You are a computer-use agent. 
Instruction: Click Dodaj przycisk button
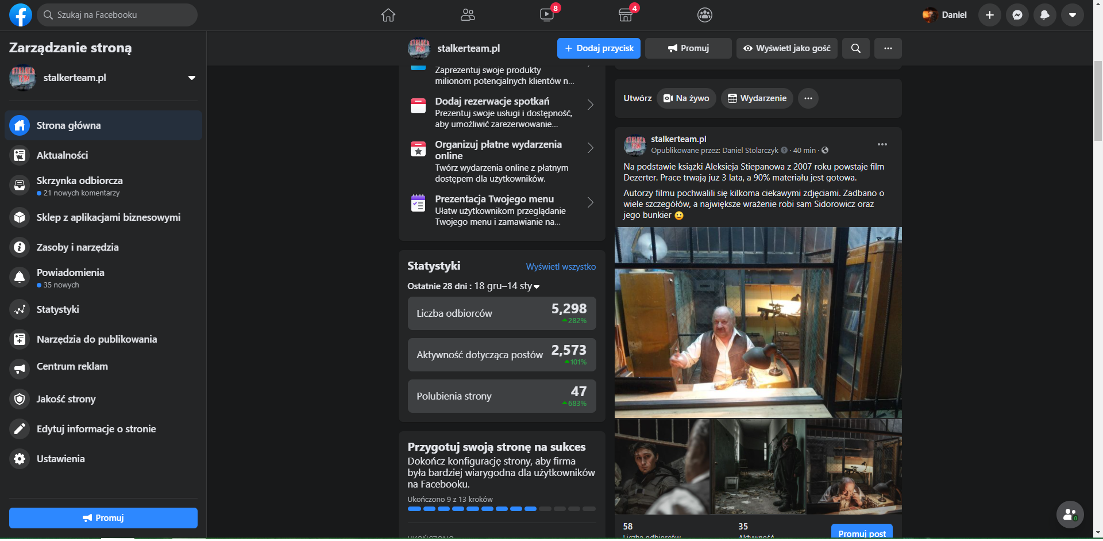pyautogui.click(x=599, y=48)
